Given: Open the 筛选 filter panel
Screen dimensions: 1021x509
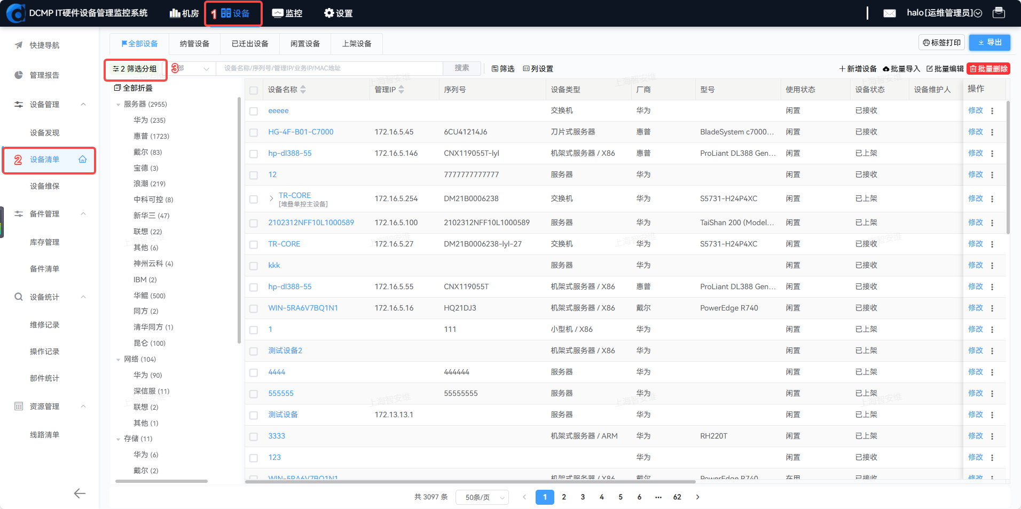Looking at the screenshot, I should tap(503, 69).
